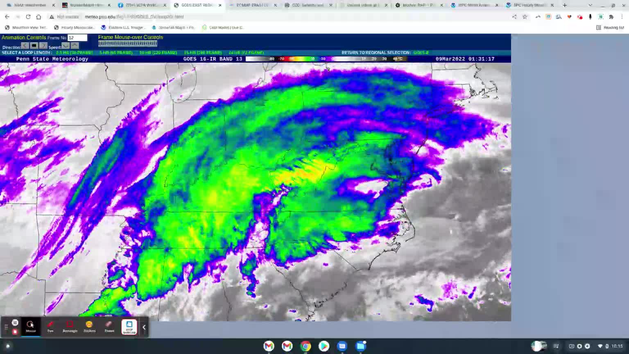Bookmark this page with star icon
Viewport: 629px width, 354px height.
525,17
